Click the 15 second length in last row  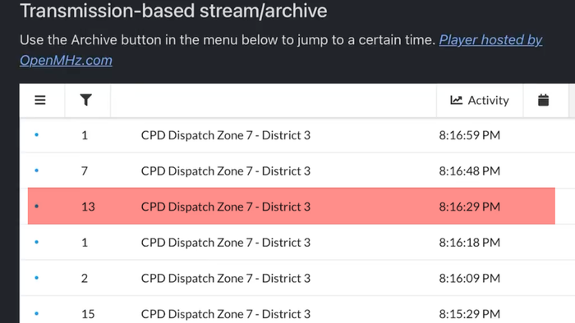coord(88,314)
